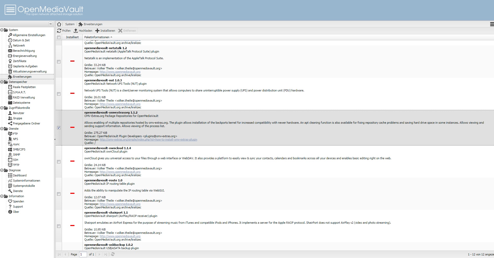Open the SSH terminal icon

pyautogui.click(x=10, y=160)
